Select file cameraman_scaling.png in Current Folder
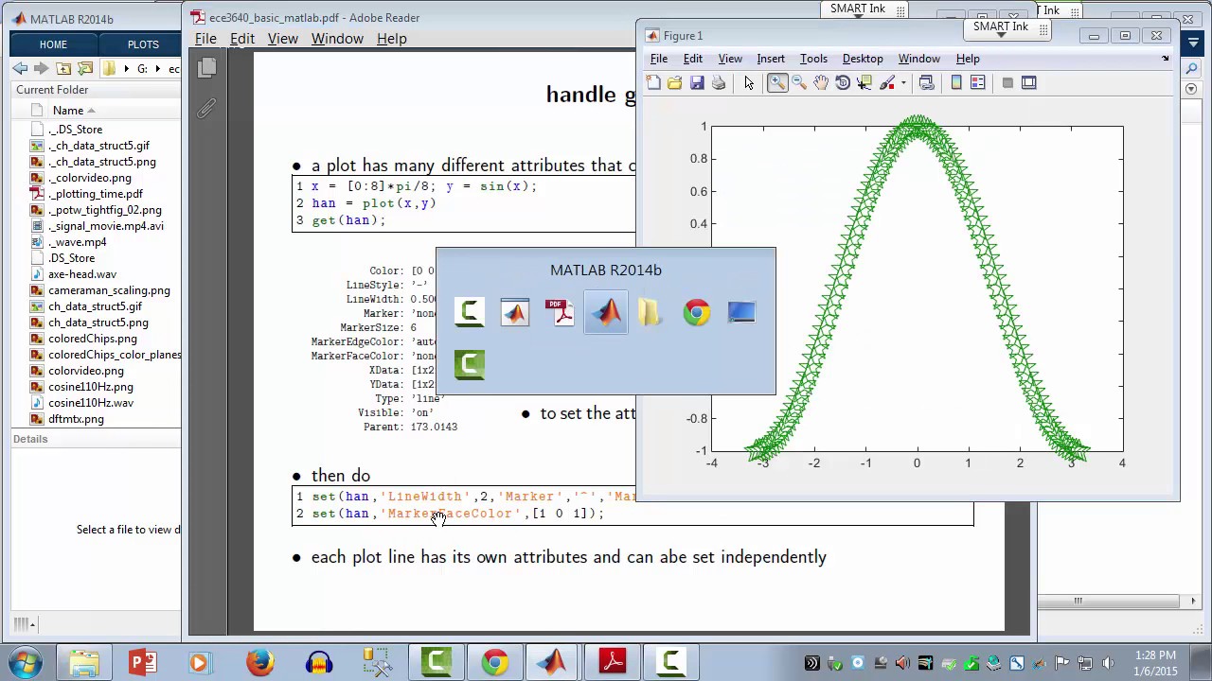The width and height of the screenshot is (1212, 681). [109, 290]
